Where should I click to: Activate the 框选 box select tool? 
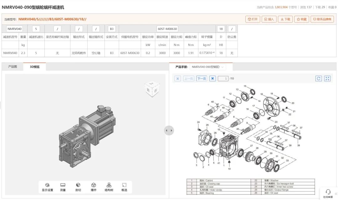(x=124, y=187)
